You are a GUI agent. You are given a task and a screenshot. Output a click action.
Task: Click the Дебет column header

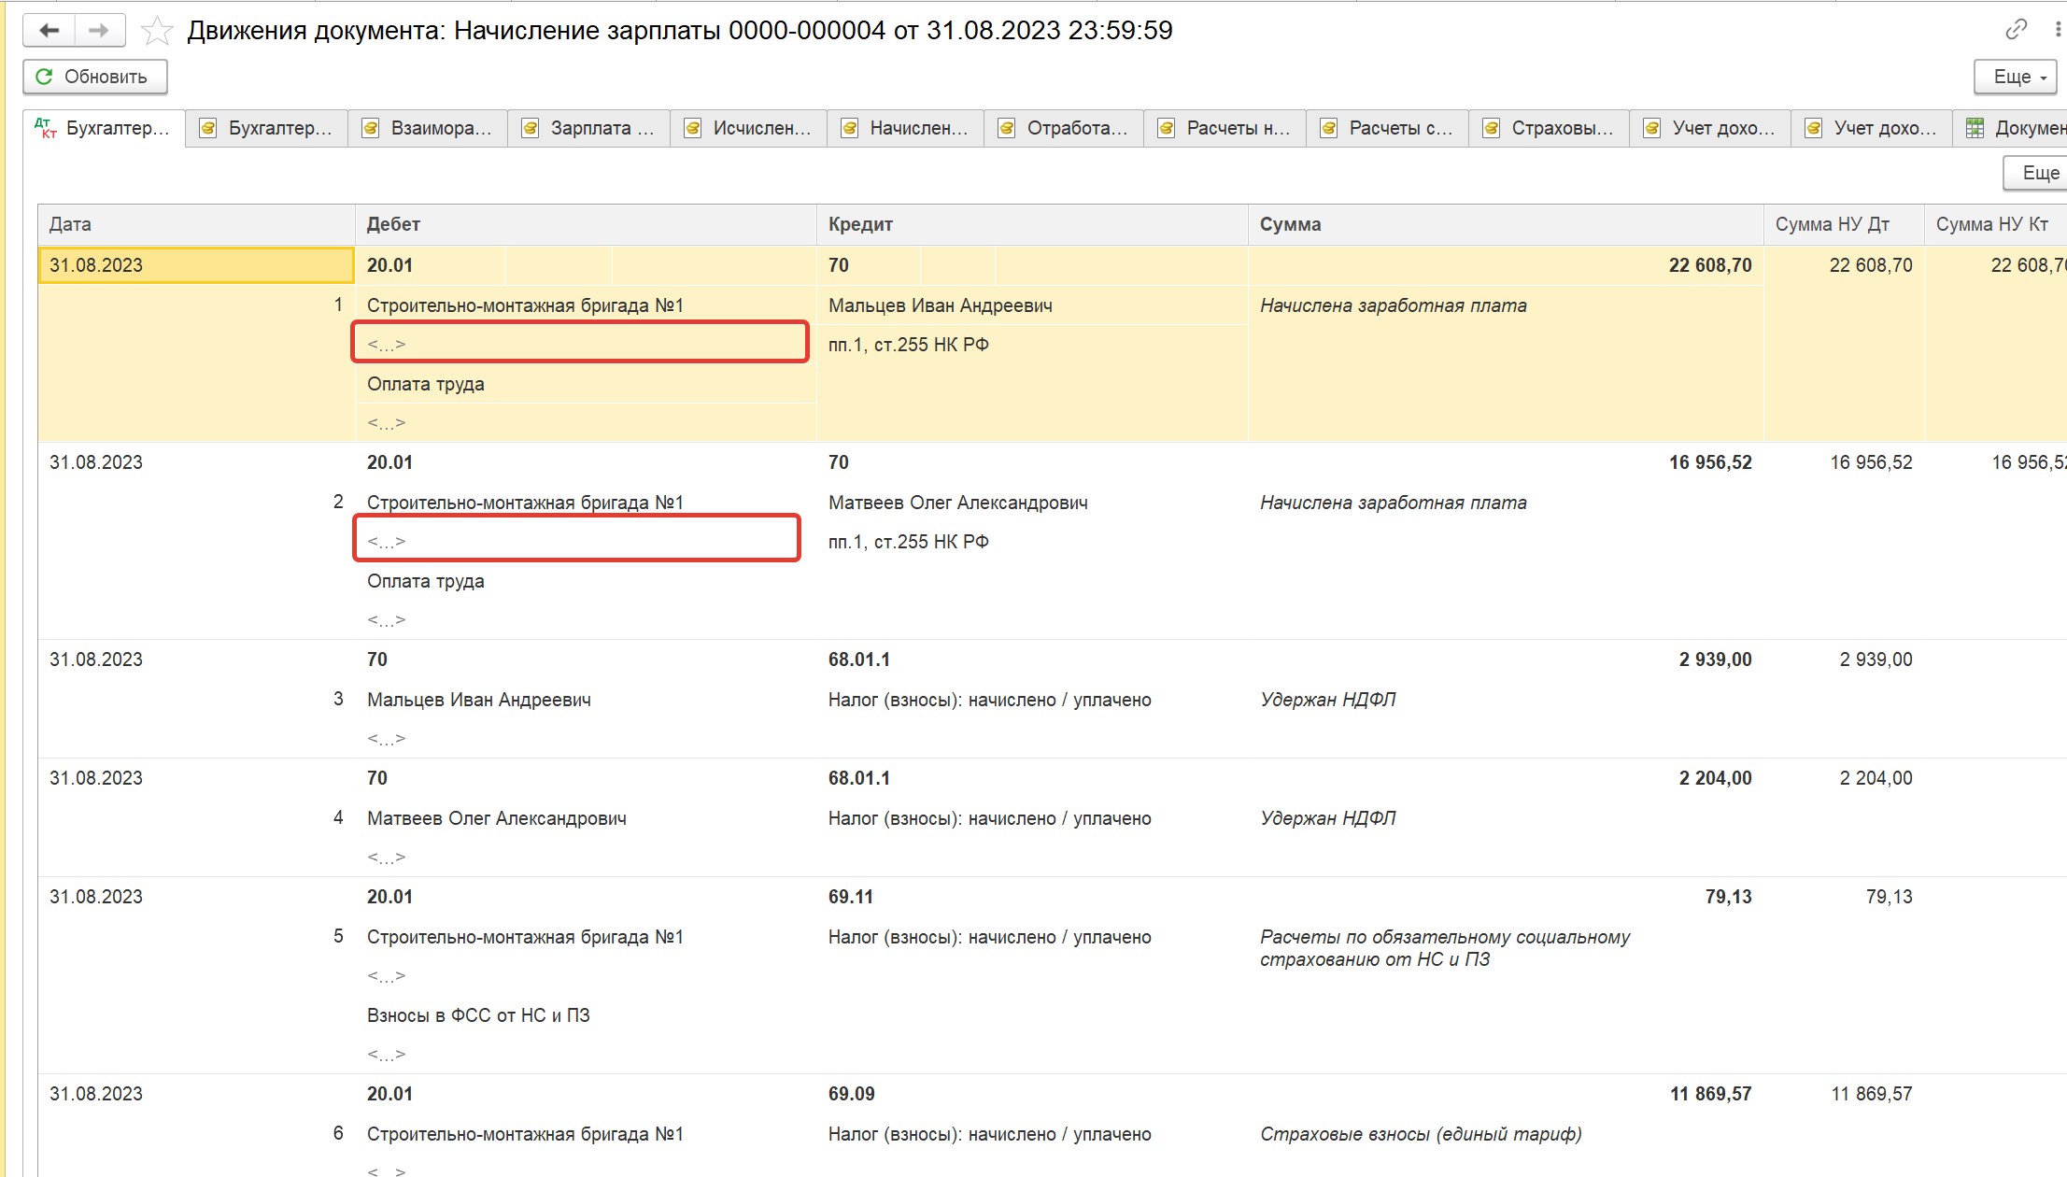pyautogui.click(x=393, y=224)
